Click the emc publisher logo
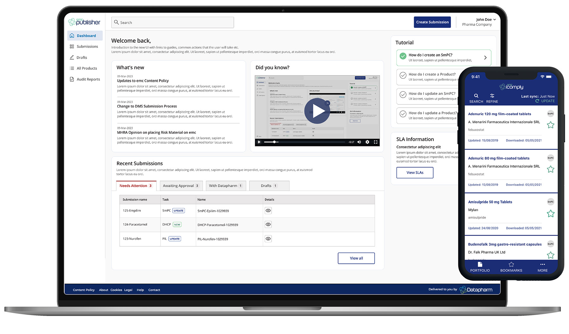 coord(84,22)
